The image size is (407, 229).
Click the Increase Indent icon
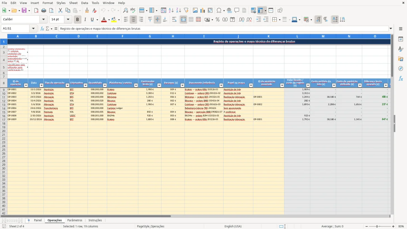[x=258, y=20]
